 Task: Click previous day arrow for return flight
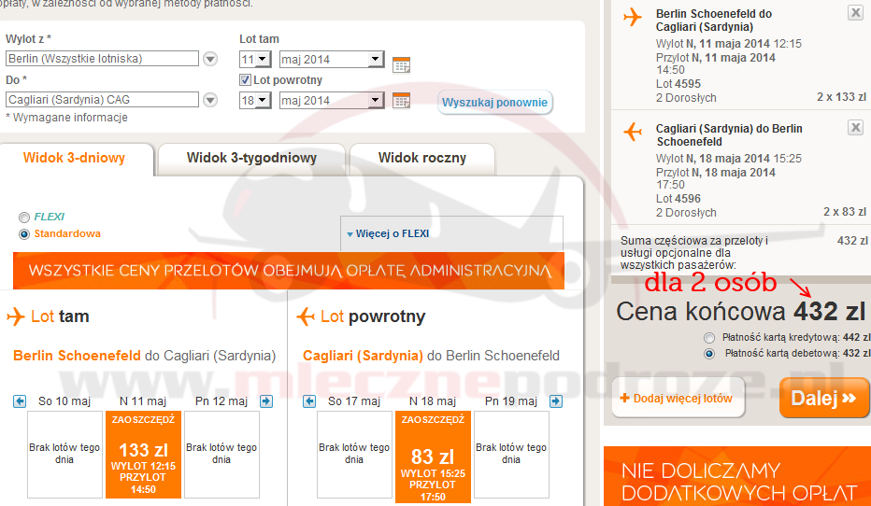(307, 401)
